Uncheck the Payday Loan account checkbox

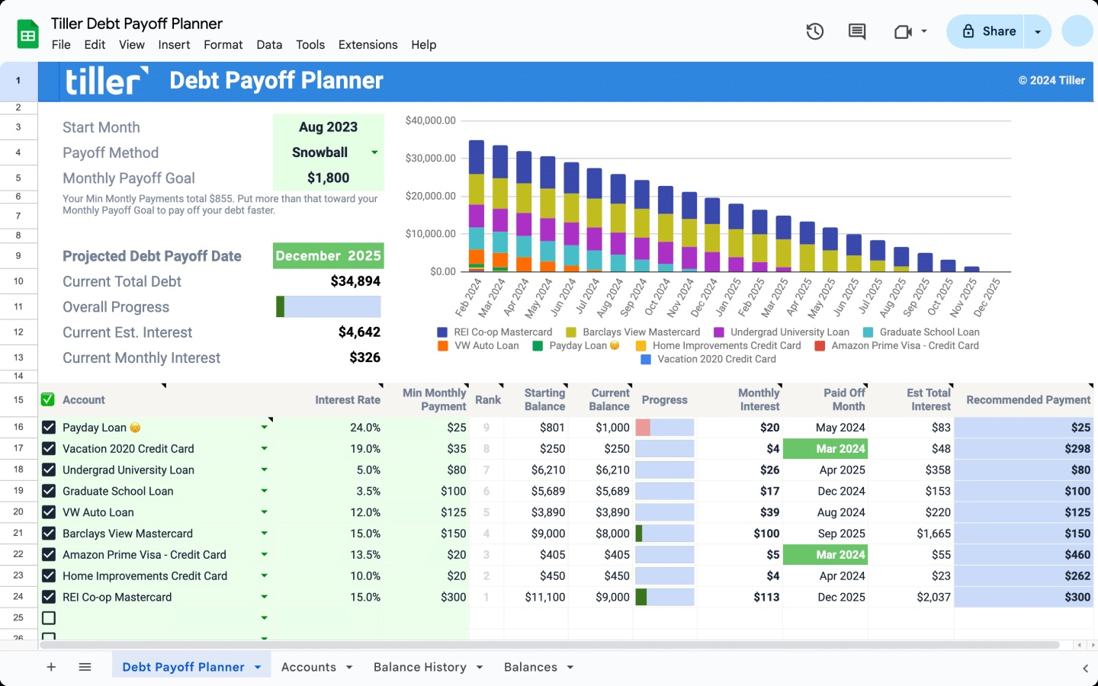pos(49,428)
